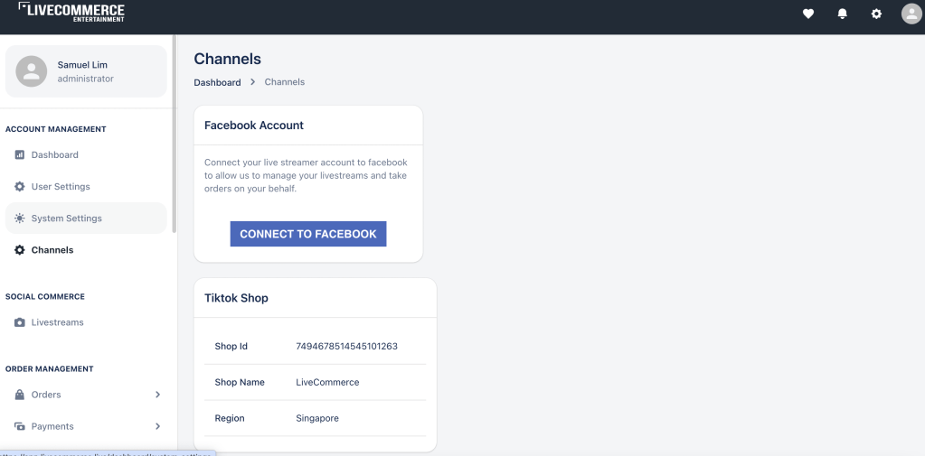Image resolution: width=925 pixels, height=456 pixels.
Task: Click the System Settings sun icon
Action: coord(20,219)
